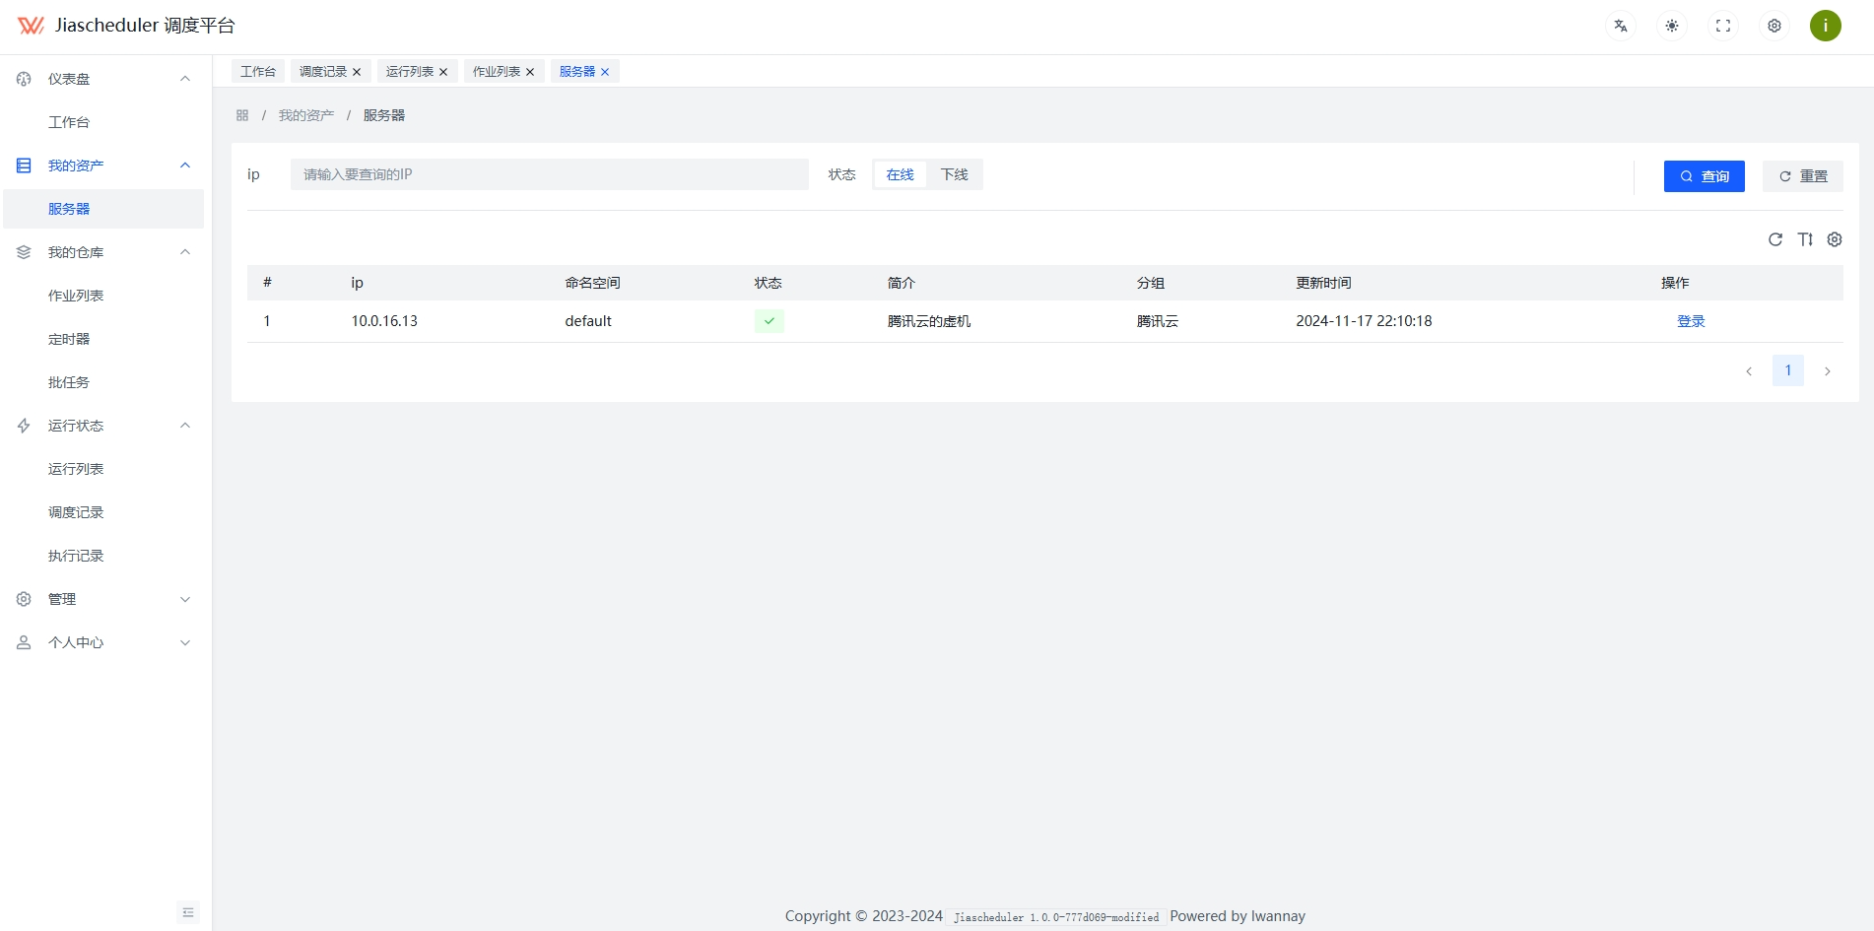Open settings via the top-right gear icon

1774,25
